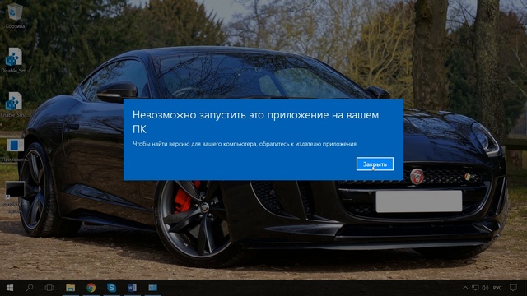
Task: Open the Корзина recycle bin icon
Action: pos(15,15)
